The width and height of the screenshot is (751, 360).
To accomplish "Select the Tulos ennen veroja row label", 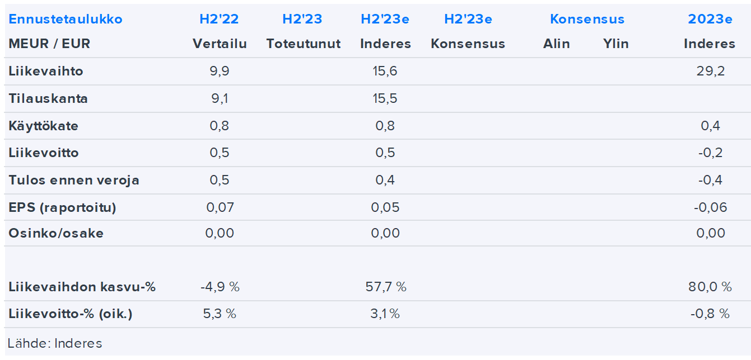I will [74, 180].
